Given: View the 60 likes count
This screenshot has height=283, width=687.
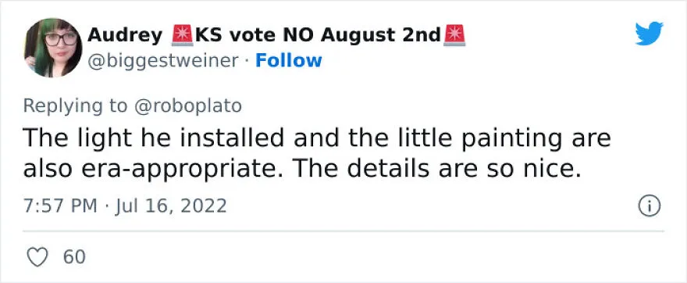Looking at the screenshot, I should click(x=74, y=257).
